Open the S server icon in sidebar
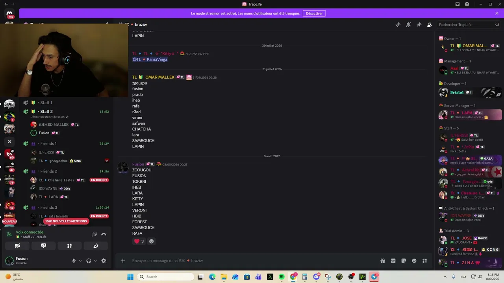The width and height of the screenshot is (504, 283). pyautogui.click(x=9, y=141)
